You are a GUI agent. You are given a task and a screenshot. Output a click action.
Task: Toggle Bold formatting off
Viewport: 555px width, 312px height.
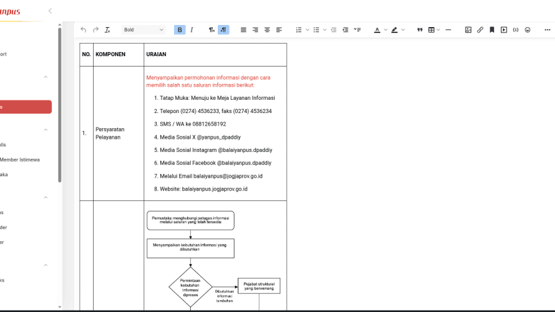[180, 30]
